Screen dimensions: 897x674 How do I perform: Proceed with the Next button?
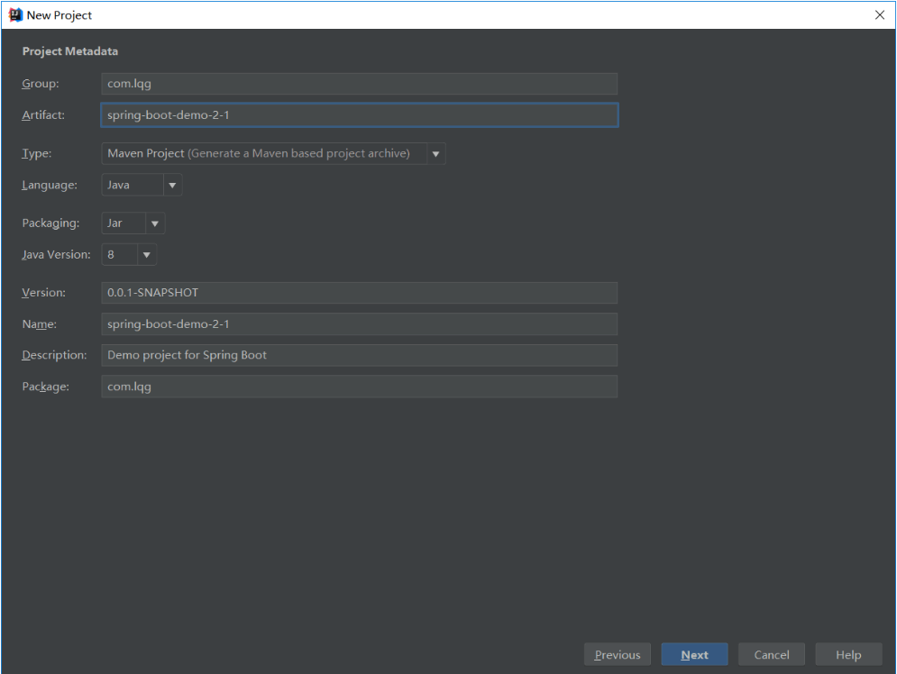(x=694, y=654)
